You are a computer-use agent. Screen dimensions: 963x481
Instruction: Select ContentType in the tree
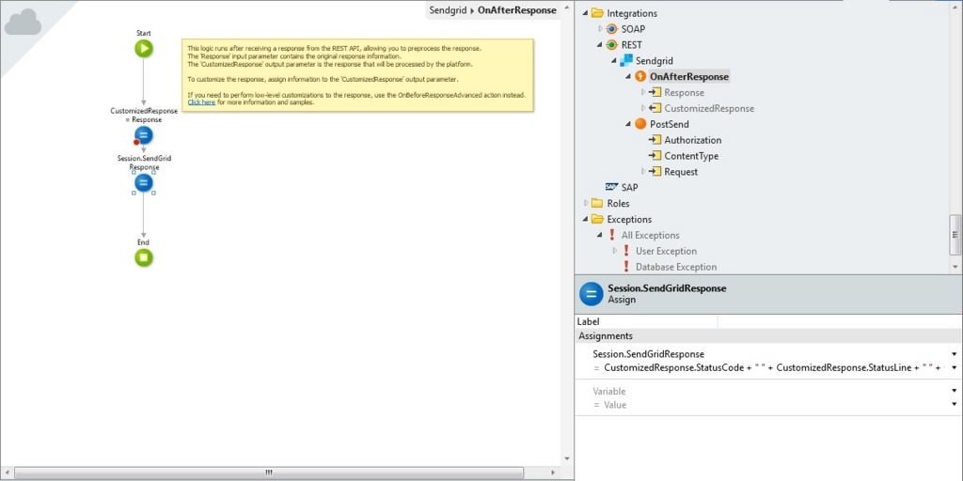(x=691, y=156)
